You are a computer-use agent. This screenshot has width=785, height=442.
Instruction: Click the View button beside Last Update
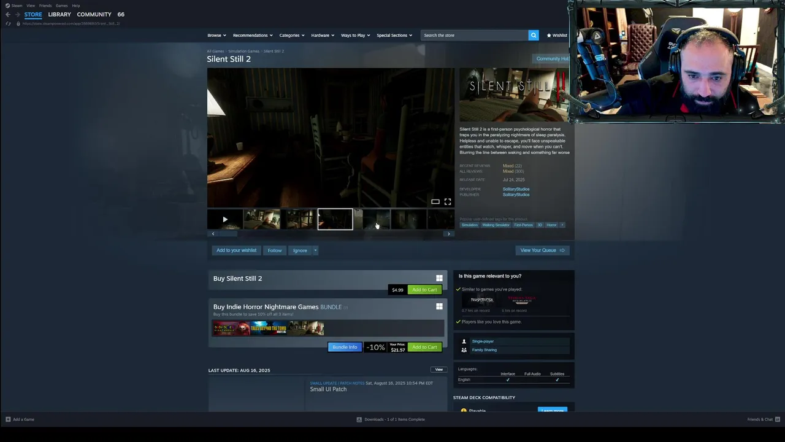pos(438,370)
